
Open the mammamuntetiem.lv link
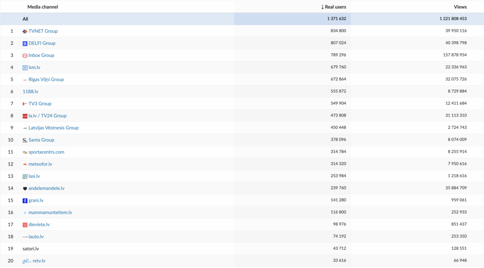click(50, 213)
